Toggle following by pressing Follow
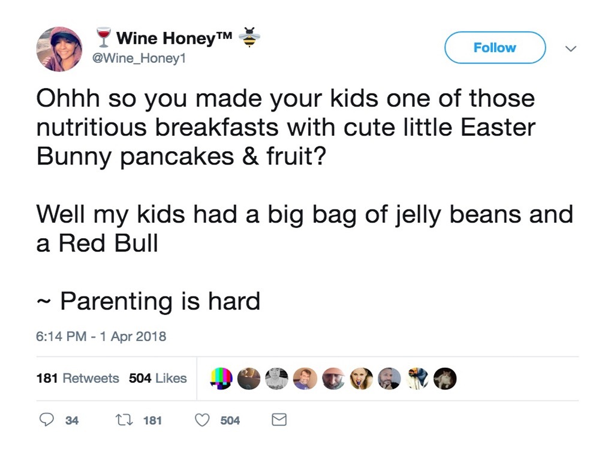This screenshot has height=450, width=614. click(x=495, y=47)
